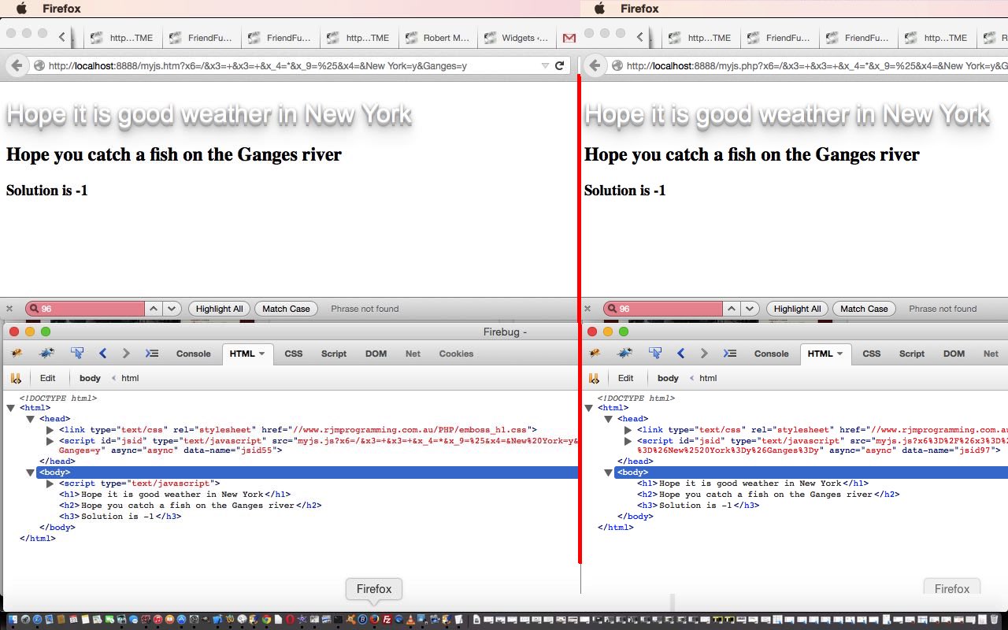1008x630 pixels.
Task: Open the Widgets browser tab in left window
Action: point(516,38)
